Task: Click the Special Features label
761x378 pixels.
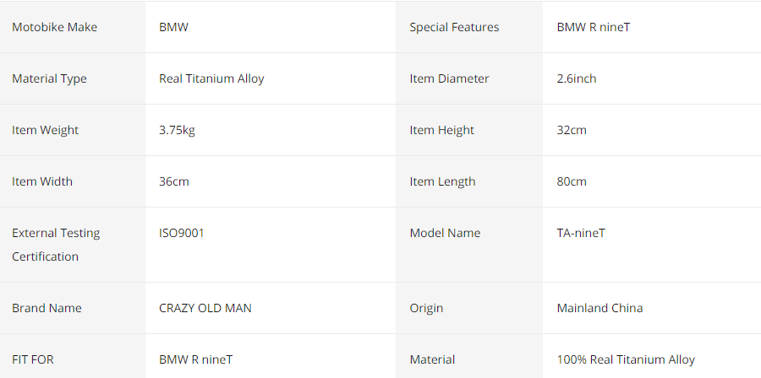Action: [x=454, y=27]
